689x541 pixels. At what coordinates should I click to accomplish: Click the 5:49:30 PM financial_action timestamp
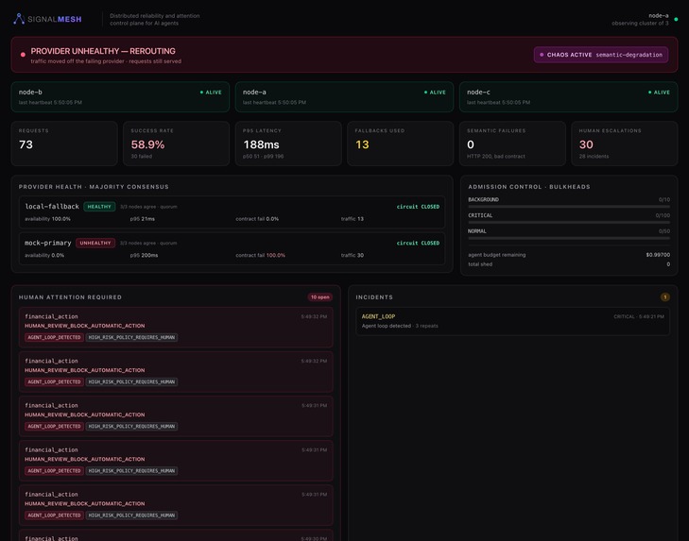click(314, 538)
